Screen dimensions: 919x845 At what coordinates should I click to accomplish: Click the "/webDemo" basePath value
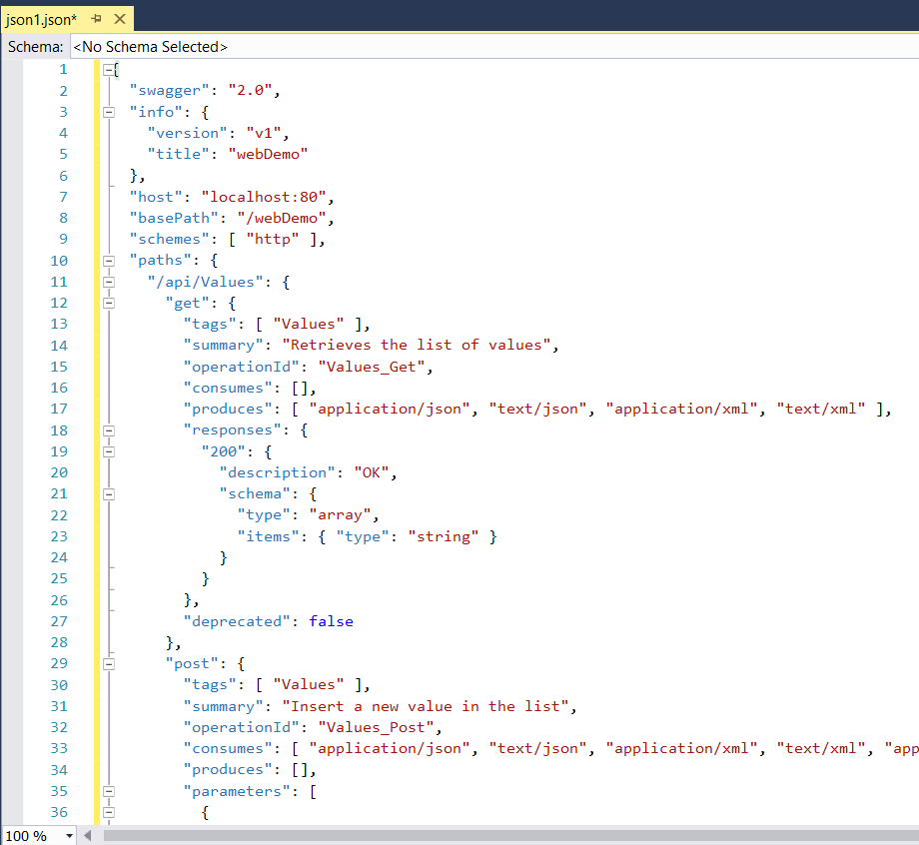[282, 218]
